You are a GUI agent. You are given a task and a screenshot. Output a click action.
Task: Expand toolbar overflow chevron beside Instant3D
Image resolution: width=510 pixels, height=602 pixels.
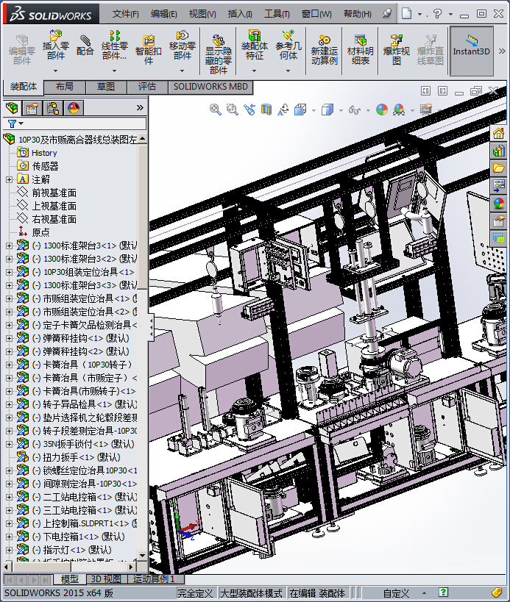tap(502, 51)
